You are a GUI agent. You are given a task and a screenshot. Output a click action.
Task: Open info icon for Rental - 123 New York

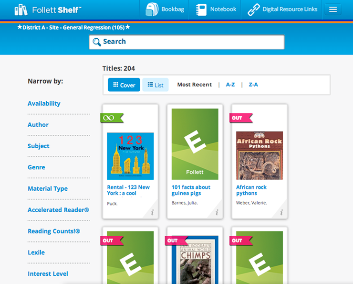tap(153, 212)
